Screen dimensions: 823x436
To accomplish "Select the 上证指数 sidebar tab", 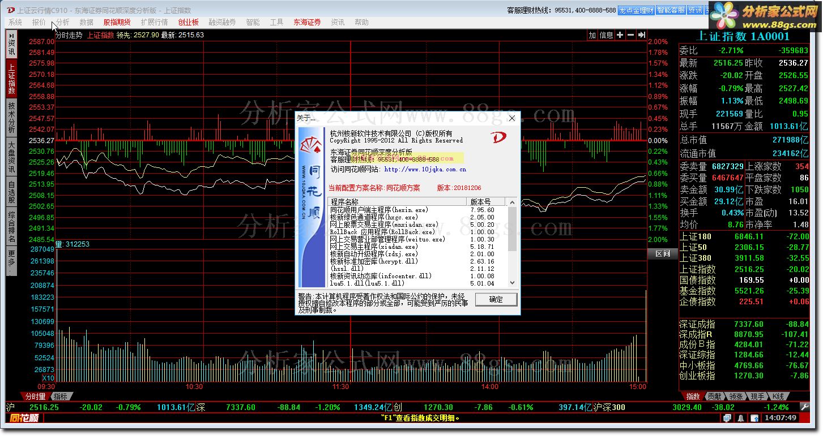I will (11, 79).
